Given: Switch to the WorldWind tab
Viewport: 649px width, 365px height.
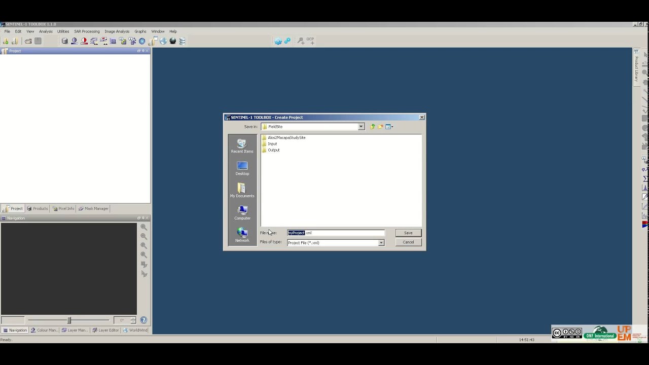Looking at the screenshot, I should pyautogui.click(x=135, y=330).
